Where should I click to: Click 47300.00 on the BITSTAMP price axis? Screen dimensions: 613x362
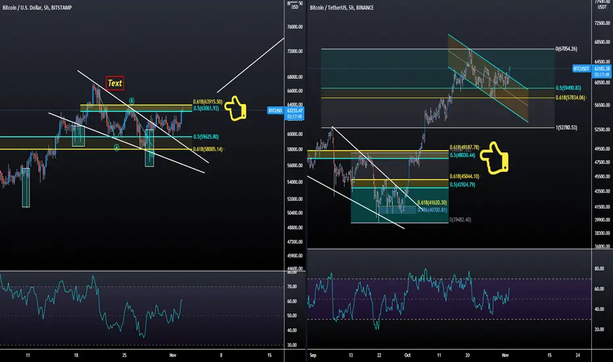click(x=295, y=242)
